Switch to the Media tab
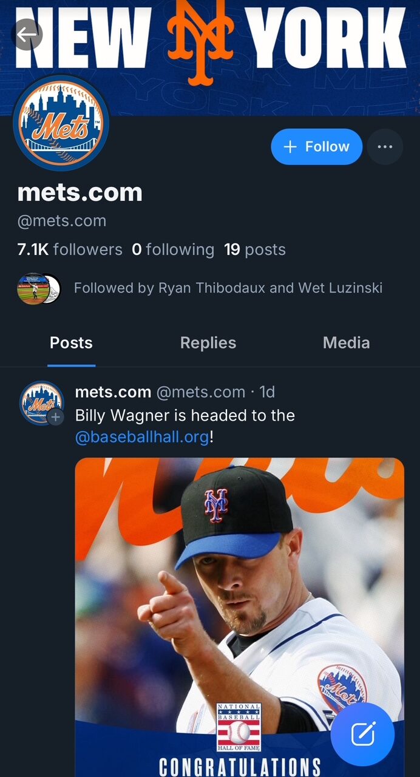The width and height of the screenshot is (420, 777). coord(346,343)
